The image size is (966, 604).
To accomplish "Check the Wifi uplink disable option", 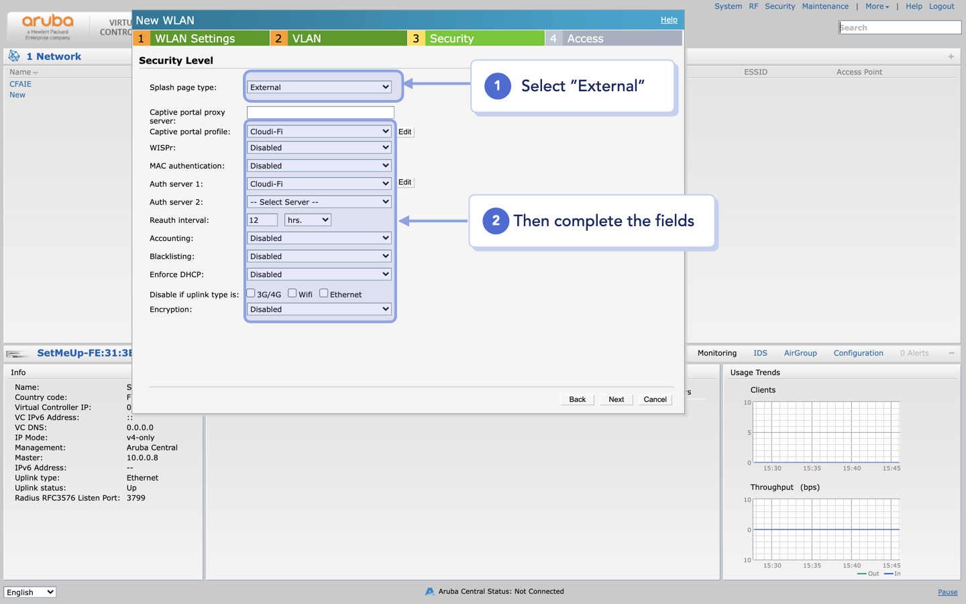I will click(292, 293).
